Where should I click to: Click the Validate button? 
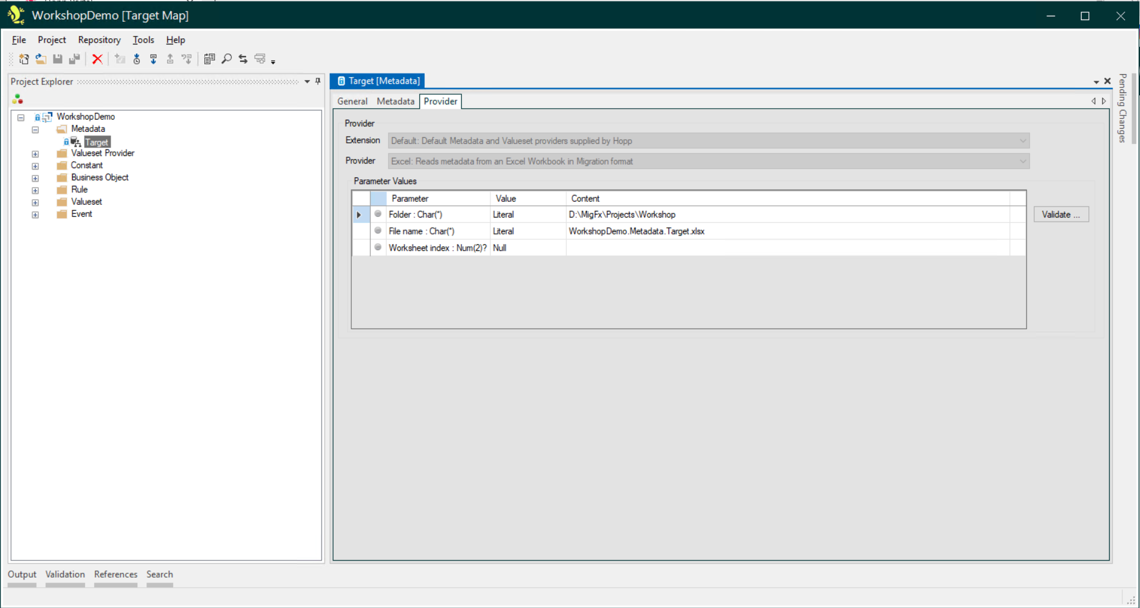pos(1060,214)
